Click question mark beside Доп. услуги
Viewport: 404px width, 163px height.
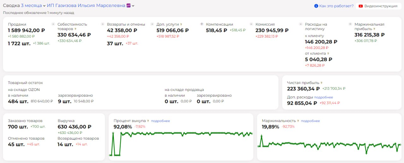pos(181,24)
